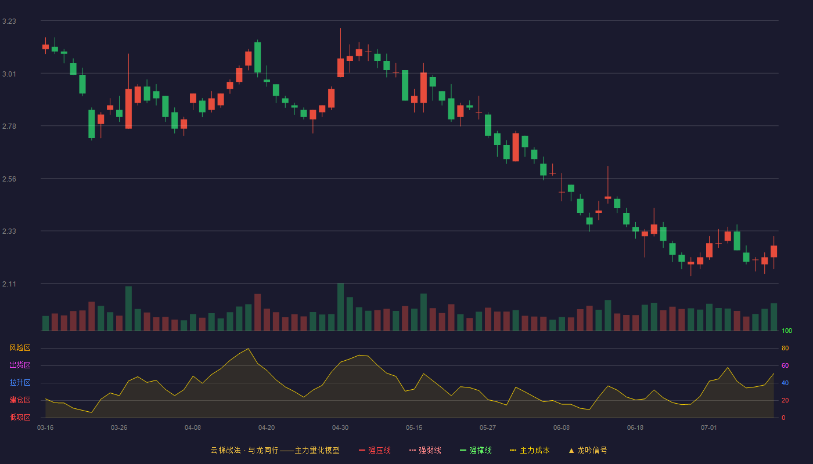Toggle the 强弱线 legend series
The image size is (813, 464).
pos(425,450)
